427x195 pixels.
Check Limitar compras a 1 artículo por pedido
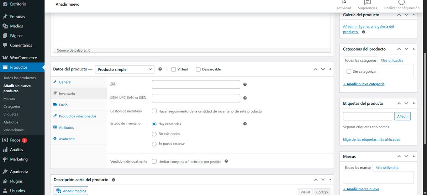click(154, 161)
